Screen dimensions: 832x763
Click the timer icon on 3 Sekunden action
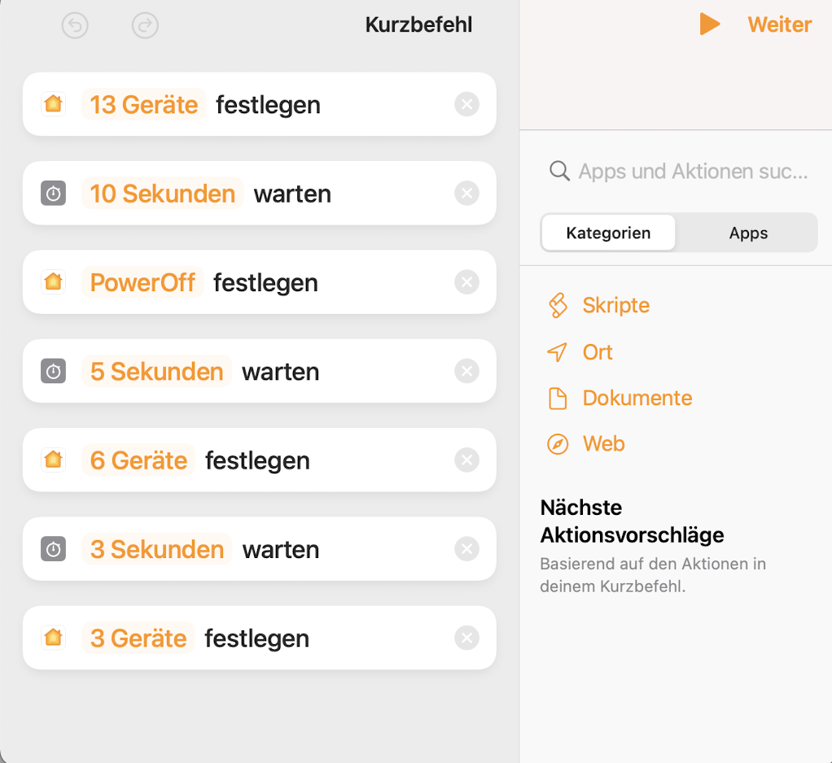53,550
